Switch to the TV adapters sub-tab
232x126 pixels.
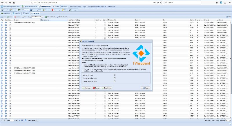[x=6, y=13]
